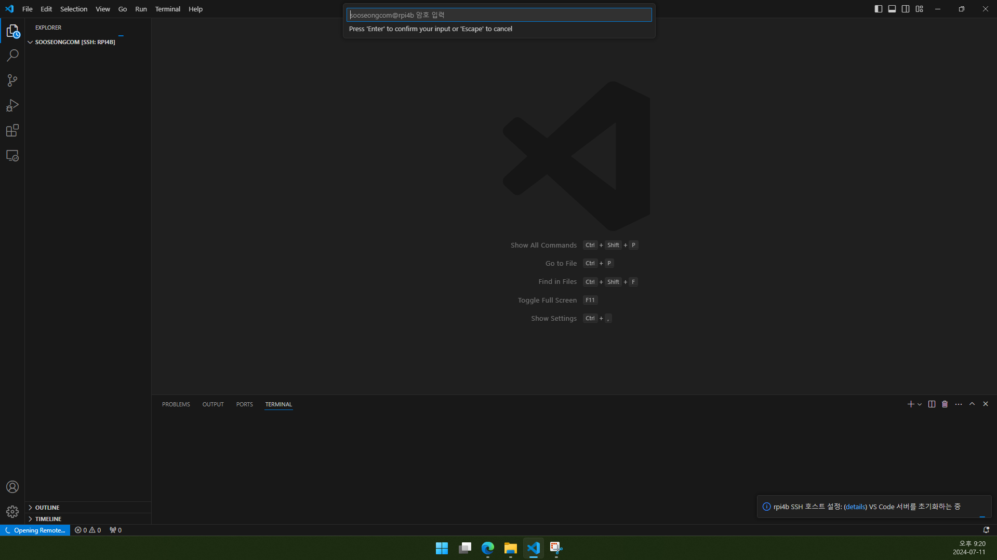Click the Go to File label
This screenshot has height=560, width=997.
point(561,264)
